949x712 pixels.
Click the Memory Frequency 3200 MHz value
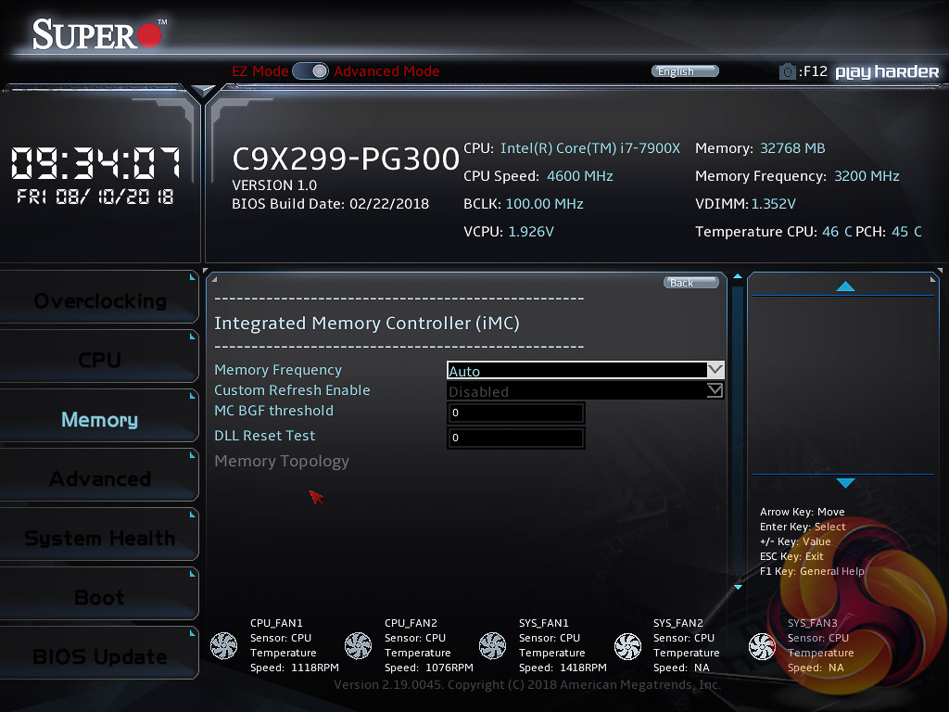click(x=867, y=176)
